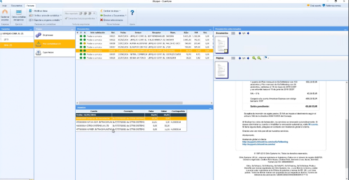Click the zoom out magnifier in Páginas
Screen dimensions: 349x180
[x=259, y=58]
